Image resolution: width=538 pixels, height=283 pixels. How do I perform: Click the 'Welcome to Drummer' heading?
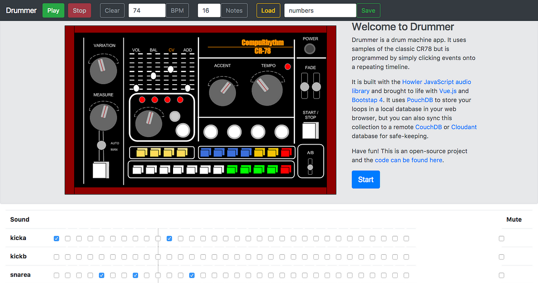point(403,27)
